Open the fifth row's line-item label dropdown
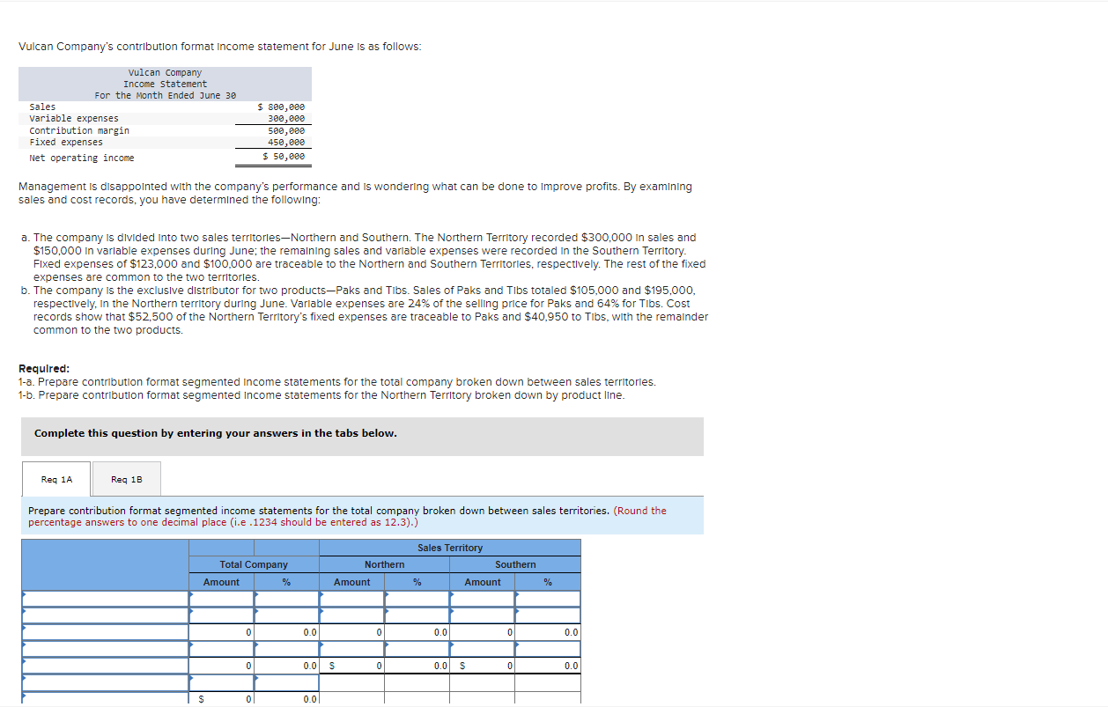1108x707 pixels. 106,666
